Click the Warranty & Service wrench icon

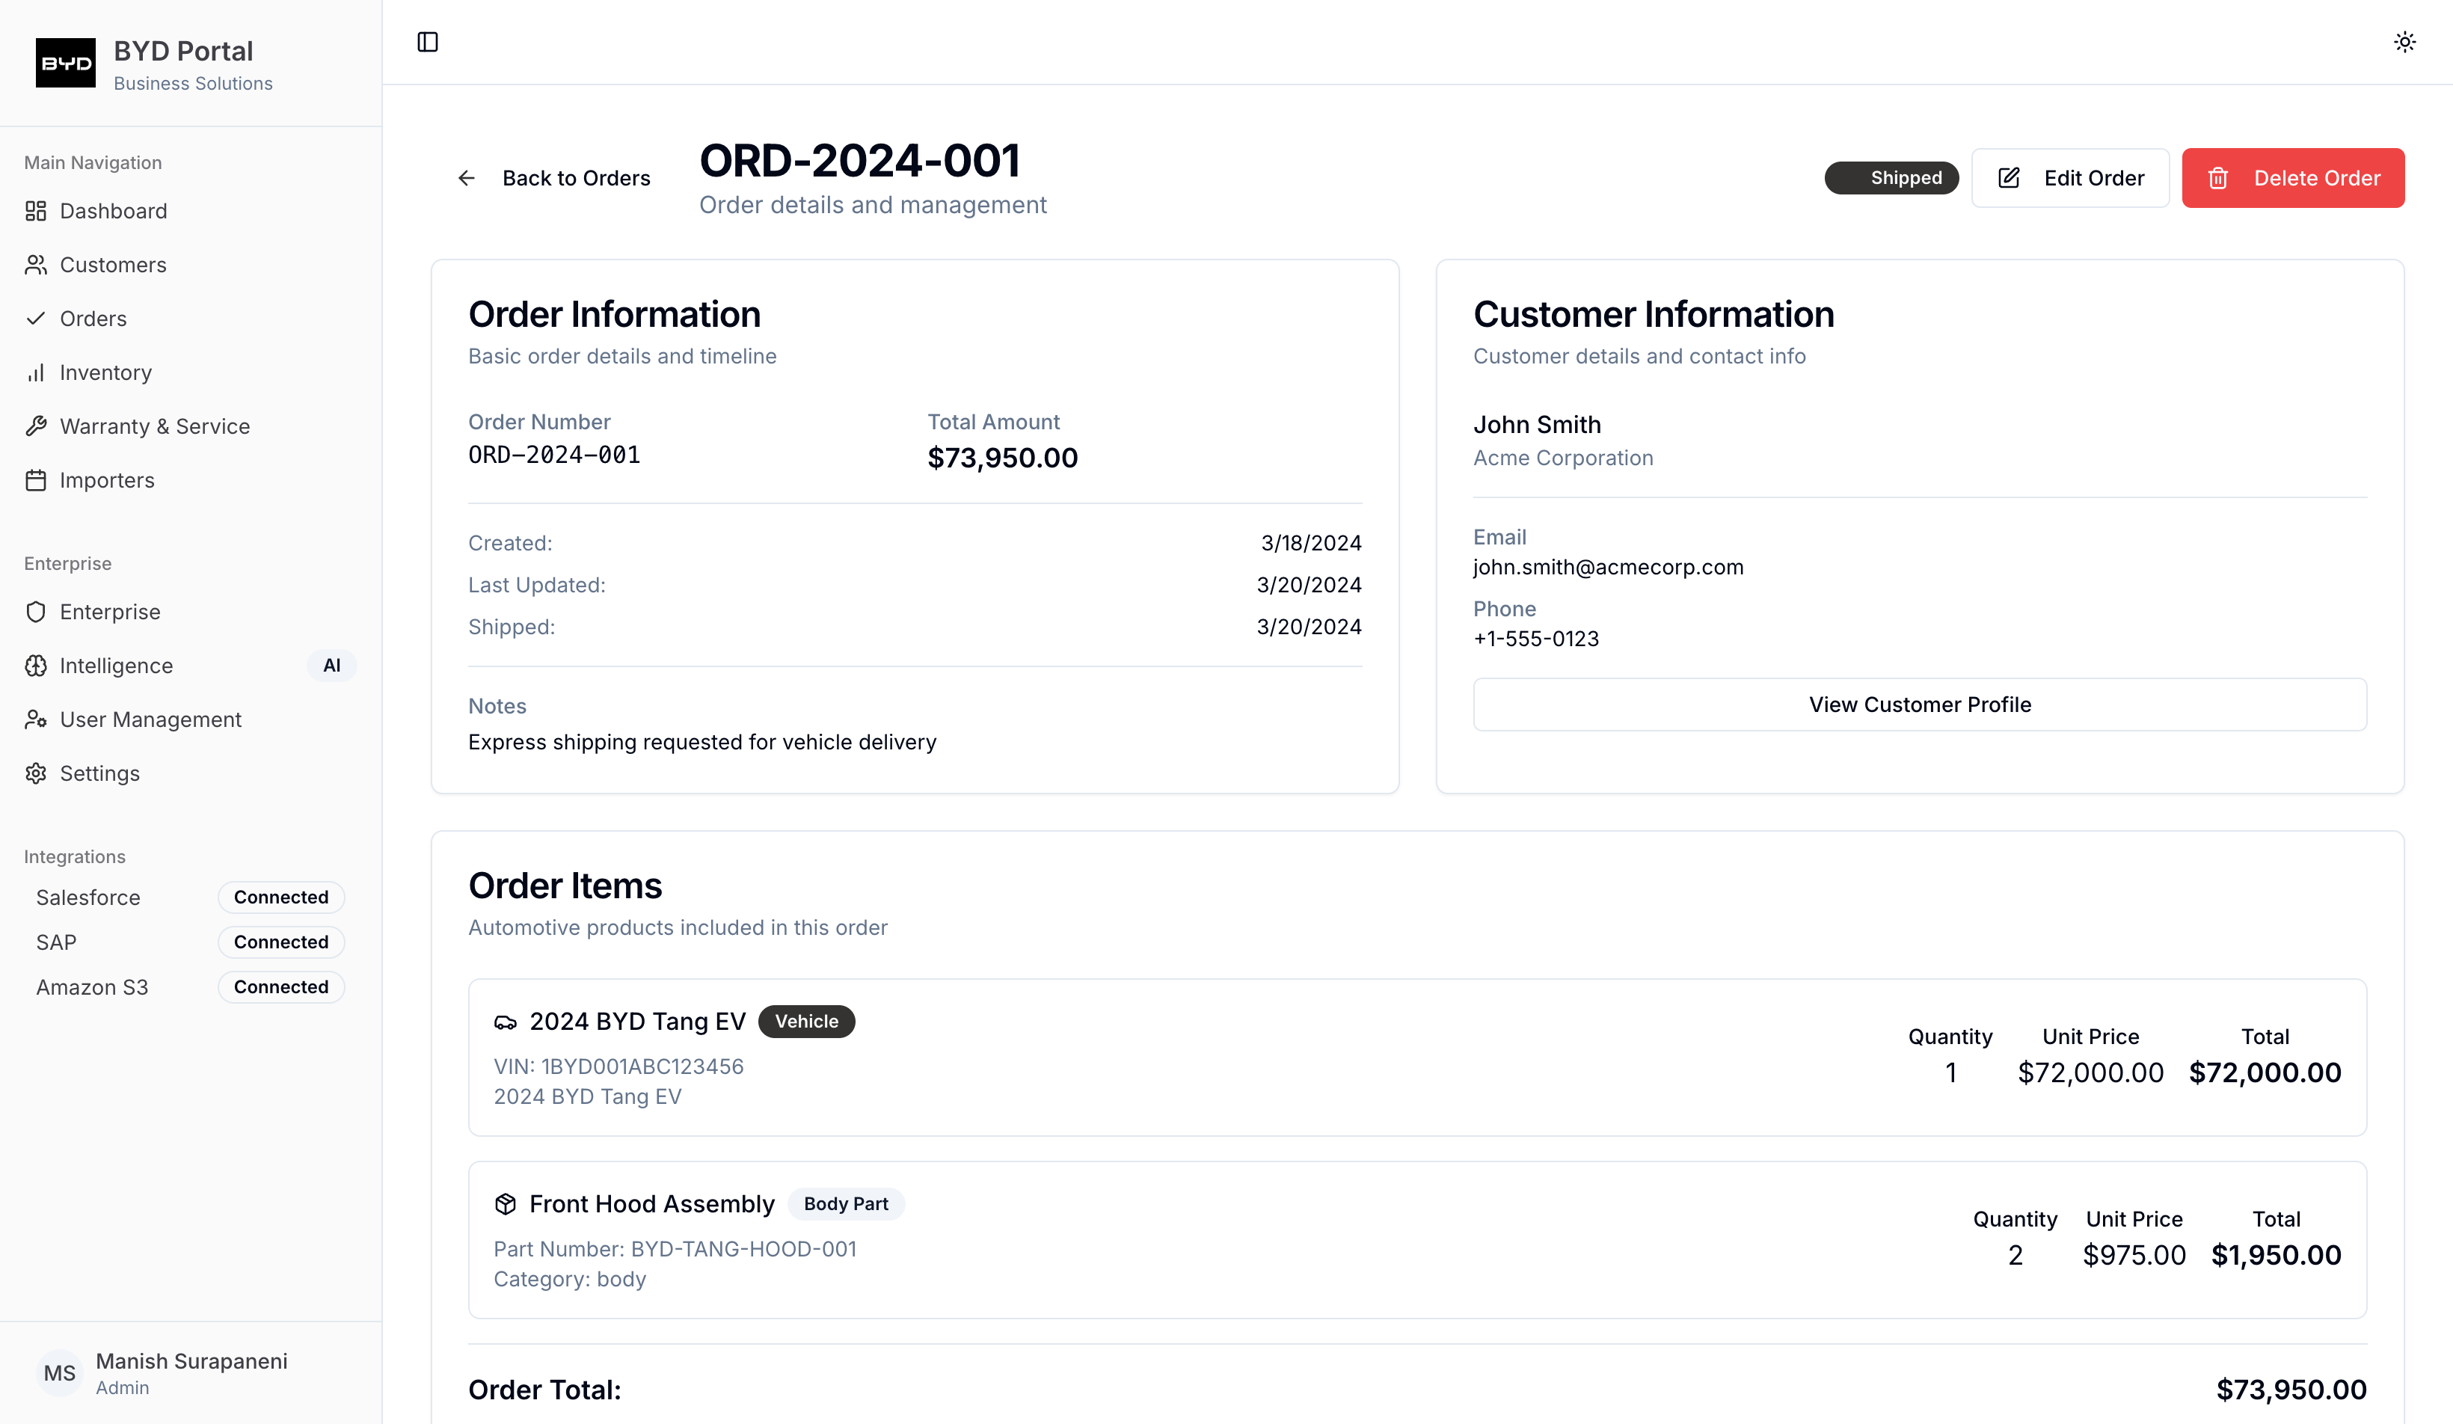(x=36, y=426)
